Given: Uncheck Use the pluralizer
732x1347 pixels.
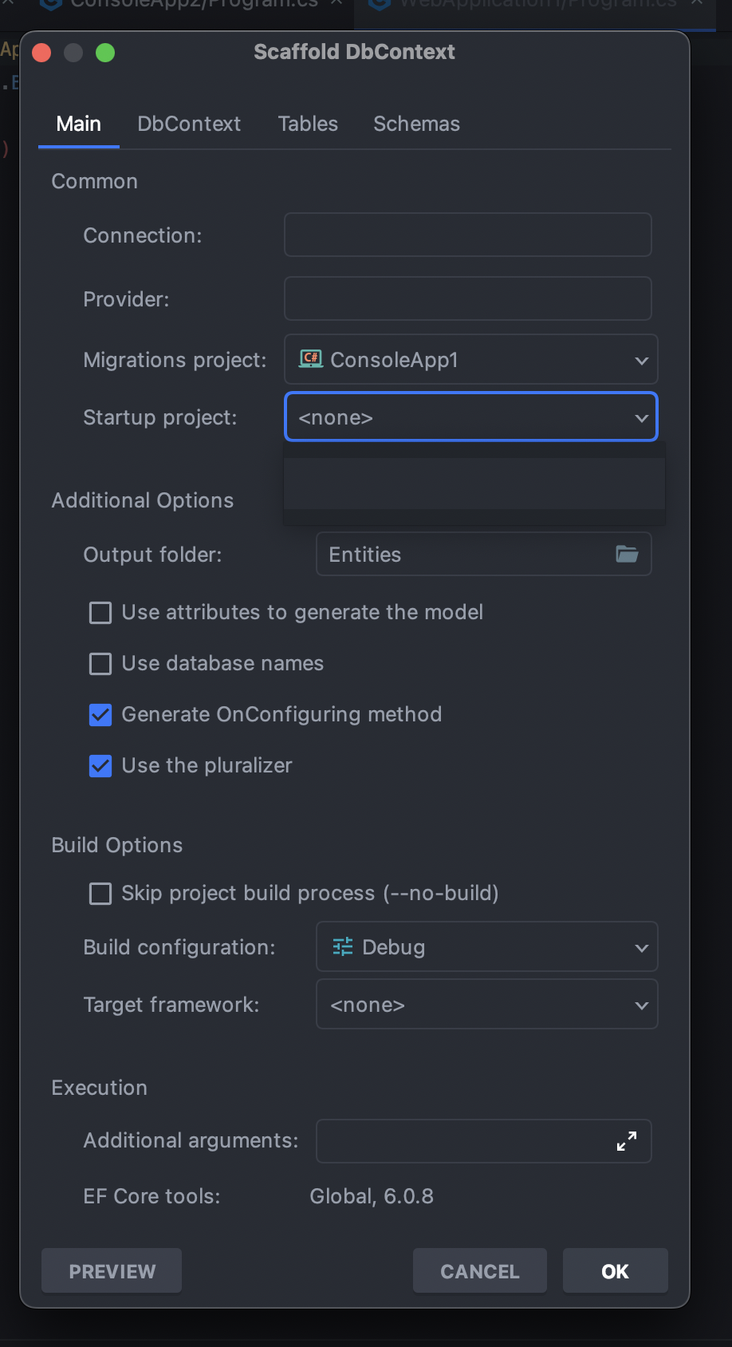Looking at the screenshot, I should tap(100, 766).
